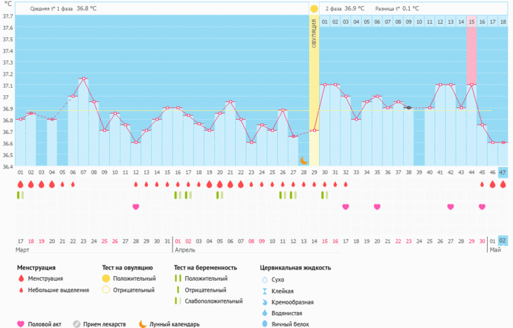This screenshot has height=328, width=513.
Task: Select the Положительный ovulation test yellow circle
Action: pos(105,279)
